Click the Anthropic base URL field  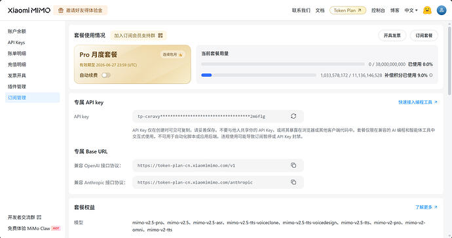point(218,182)
